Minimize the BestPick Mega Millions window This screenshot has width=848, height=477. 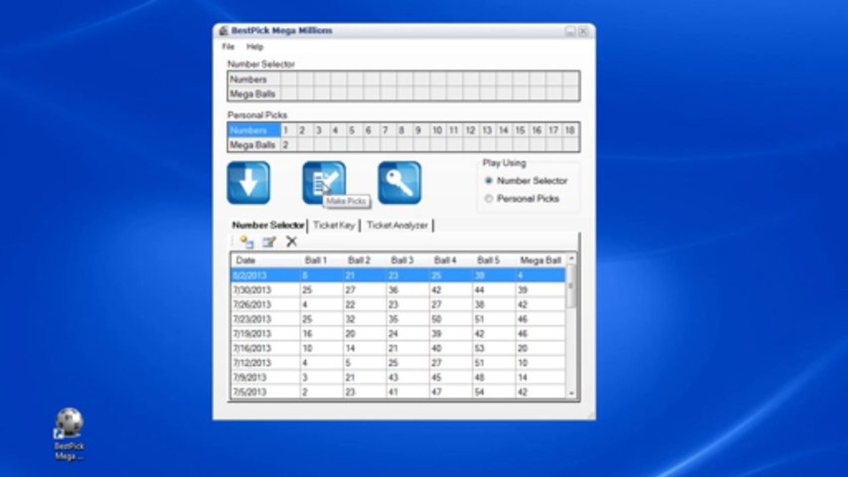pyautogui.click(x=570, y=31)
